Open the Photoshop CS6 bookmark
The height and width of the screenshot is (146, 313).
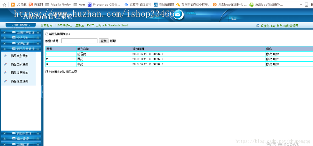pyautogui.click(x=104, y=5)
